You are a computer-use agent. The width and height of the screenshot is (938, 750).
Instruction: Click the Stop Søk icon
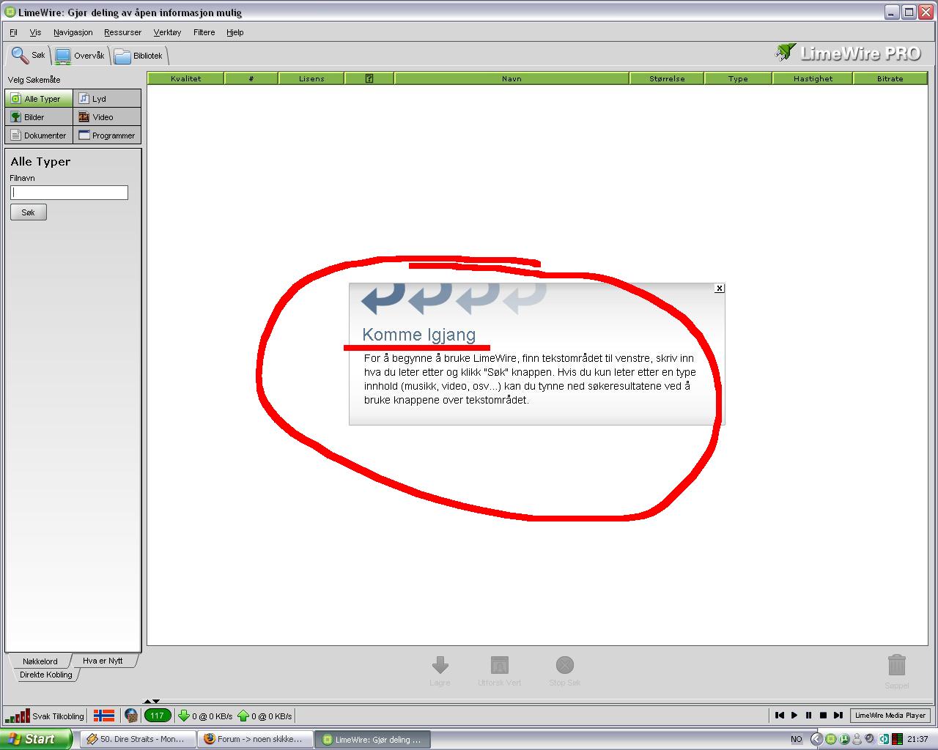click(565, 665)
